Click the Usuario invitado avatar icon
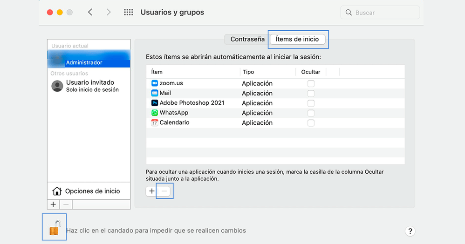The width and height of the screenshot is (465, 244). pyautogui.click(x=57, y=86)
